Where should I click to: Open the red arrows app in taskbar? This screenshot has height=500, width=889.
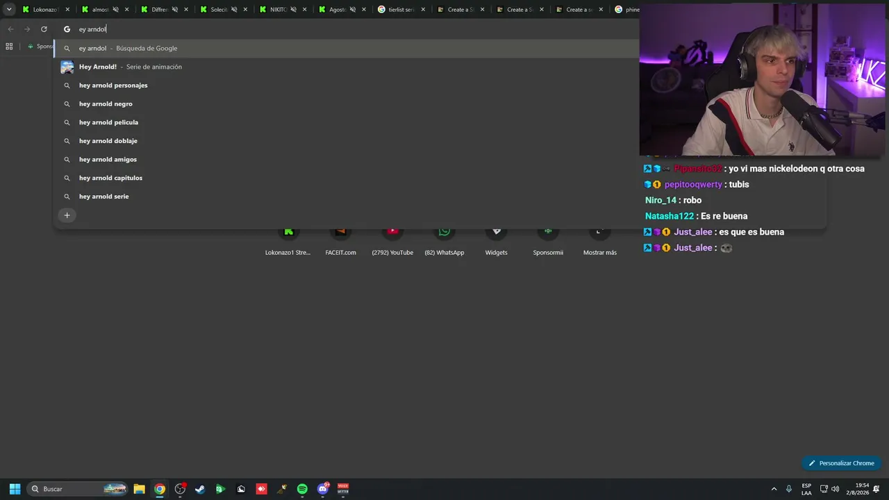pyautogui.click(x=261, y=489)
